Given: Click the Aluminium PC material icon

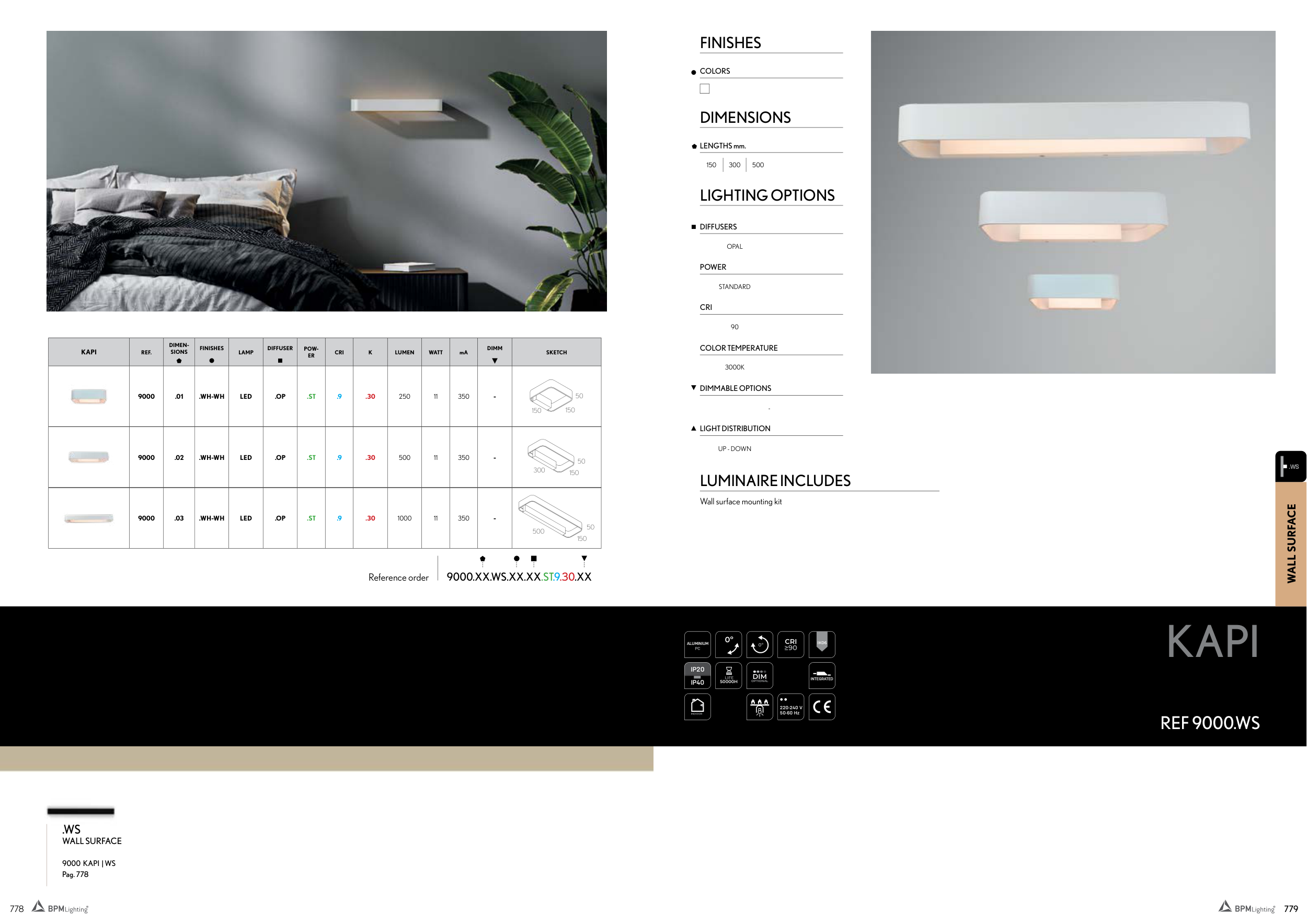Looking at the screenshot, I should coord(697,644).
